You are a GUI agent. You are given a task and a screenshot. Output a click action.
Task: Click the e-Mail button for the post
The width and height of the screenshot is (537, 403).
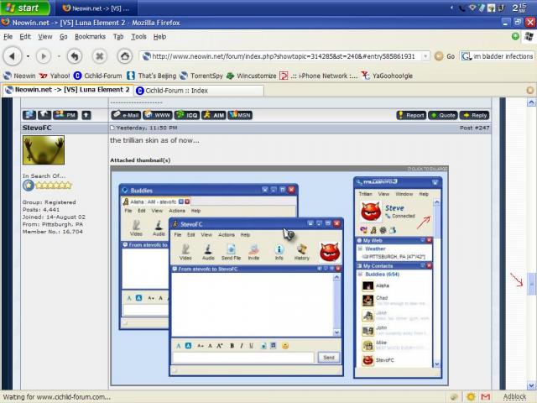[126, 115]
